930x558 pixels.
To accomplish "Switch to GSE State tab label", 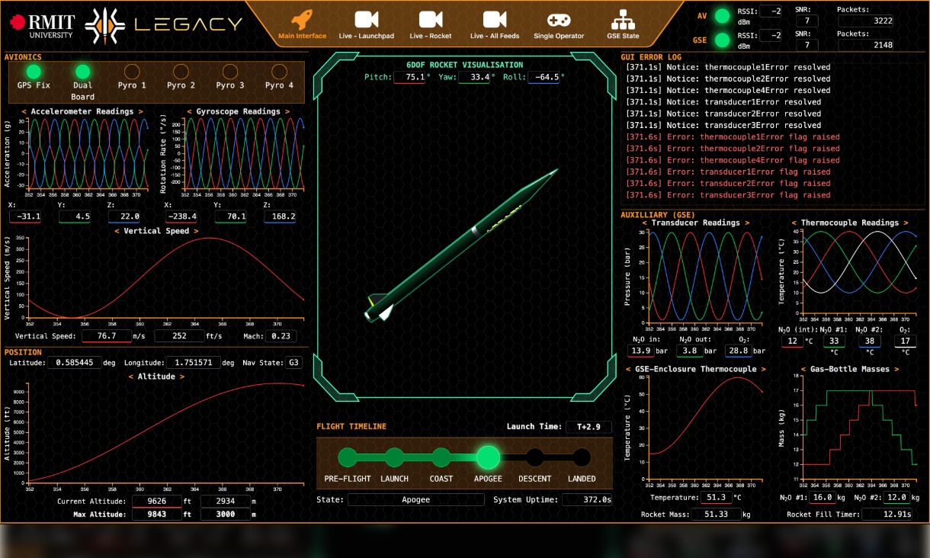I will tap(623, 36).
